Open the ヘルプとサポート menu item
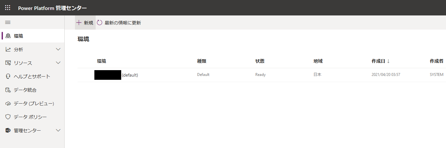 [x=32, y=77]
